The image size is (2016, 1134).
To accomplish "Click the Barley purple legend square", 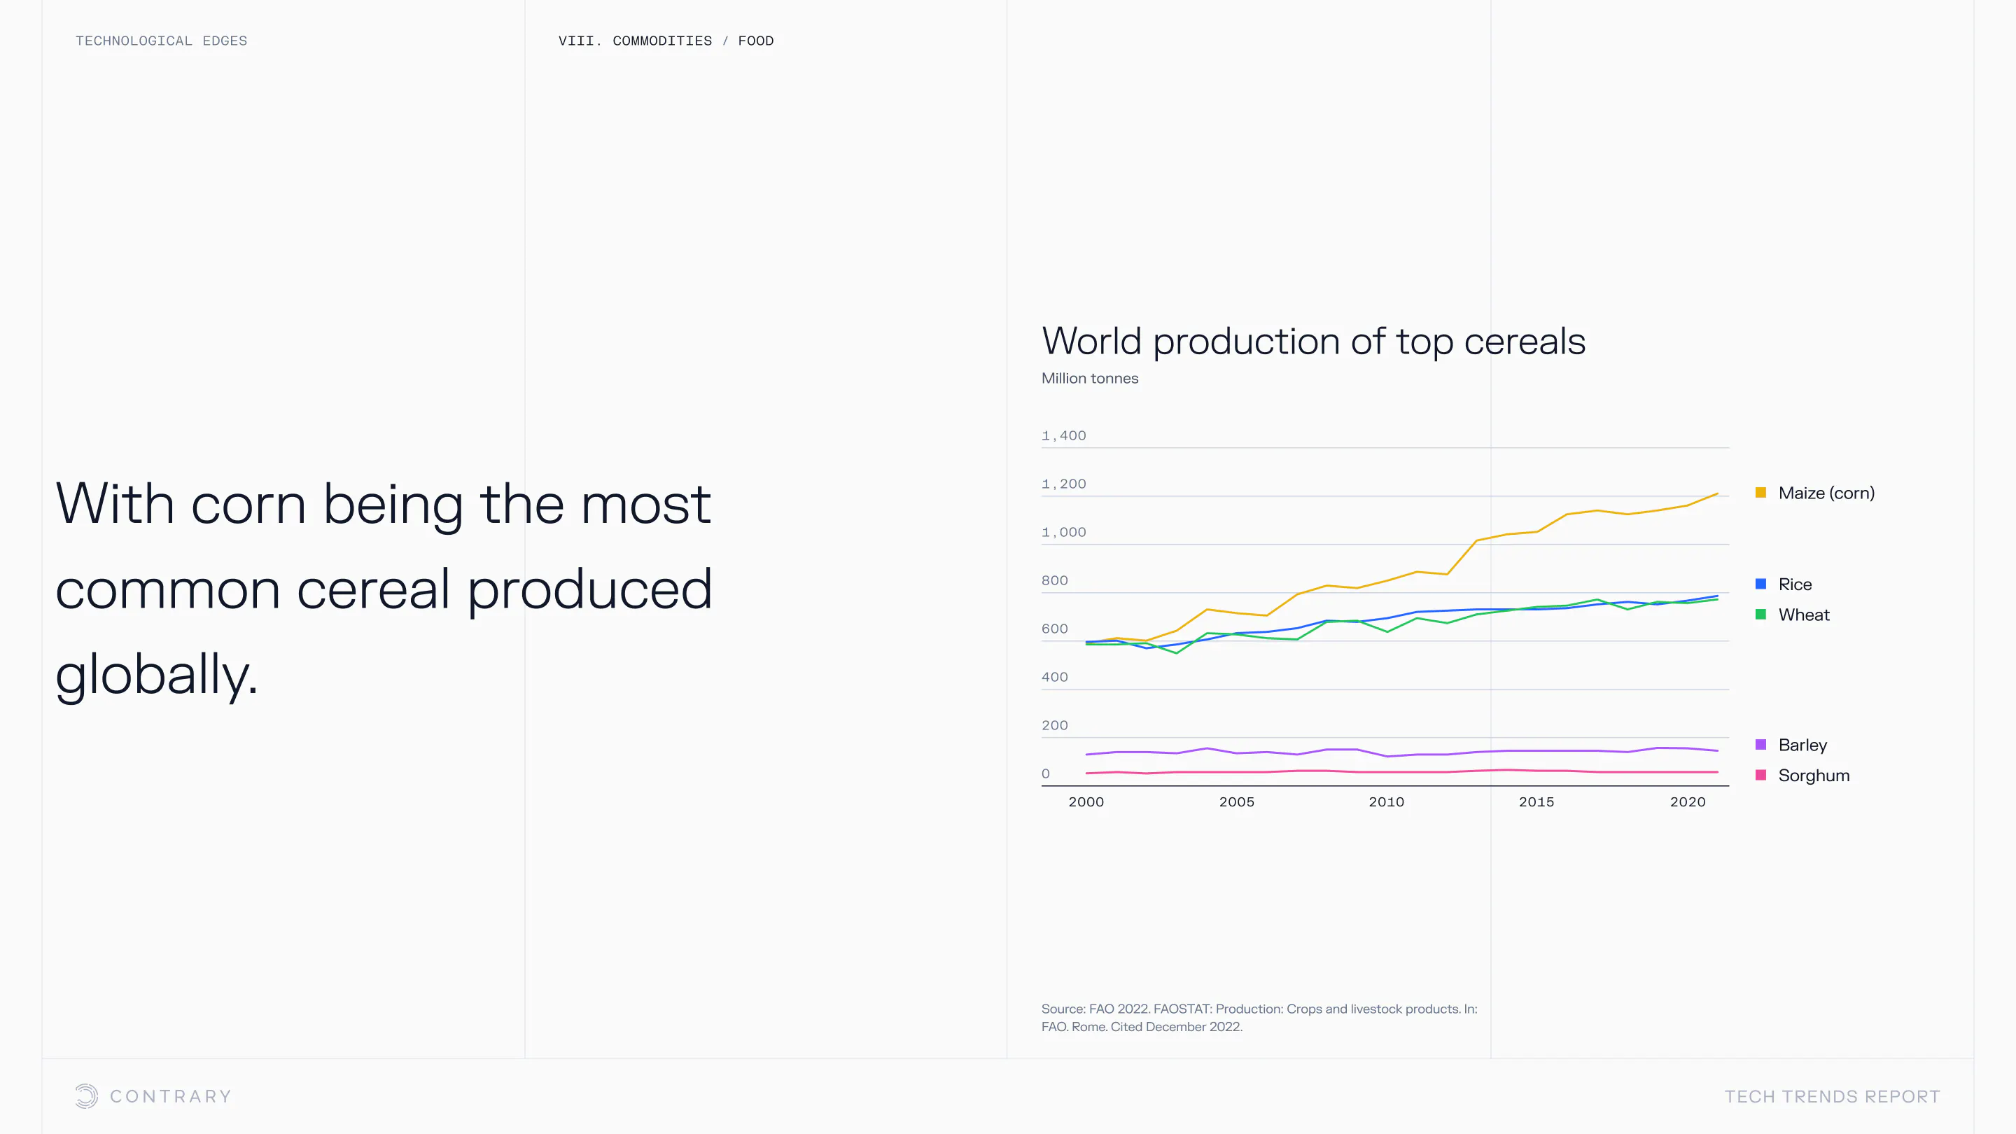I will pos(1760,744).
